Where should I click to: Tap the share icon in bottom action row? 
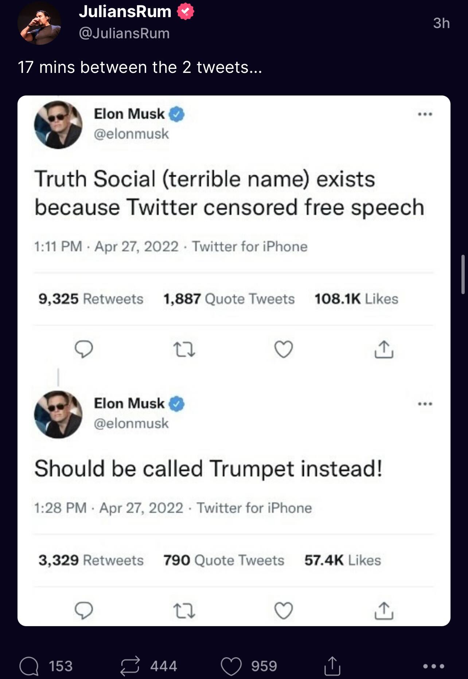point(332,666)
